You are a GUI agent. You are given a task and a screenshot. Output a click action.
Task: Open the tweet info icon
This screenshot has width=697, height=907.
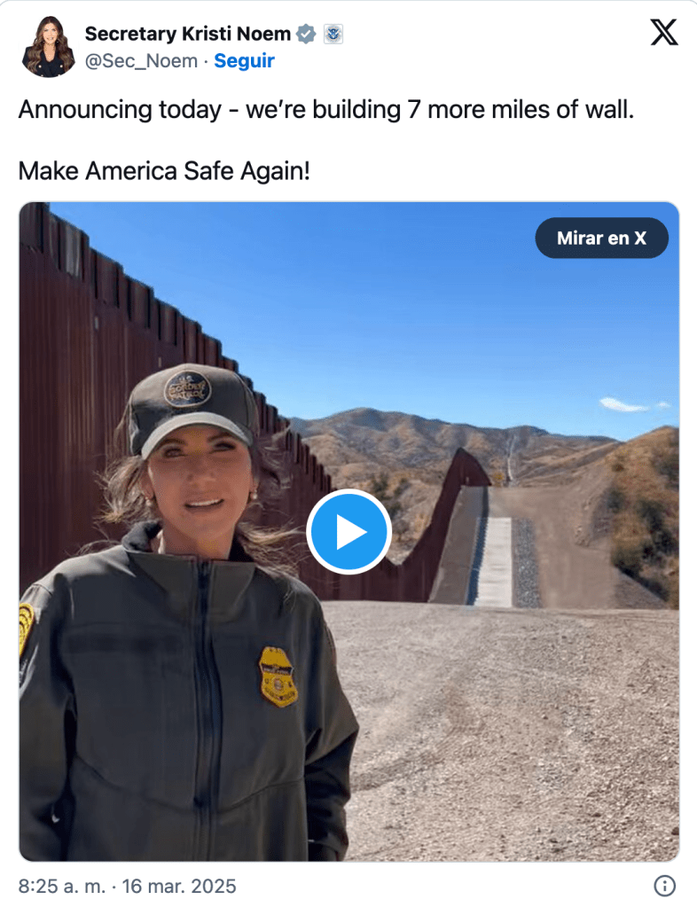pos(664,886)
